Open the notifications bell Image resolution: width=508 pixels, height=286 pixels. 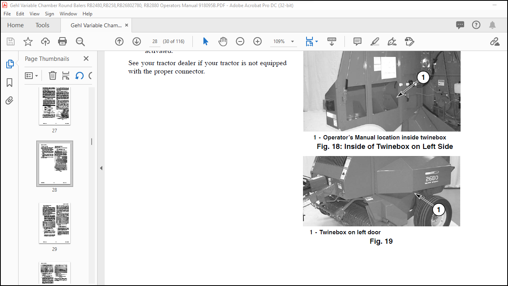[x=492, y=25]
